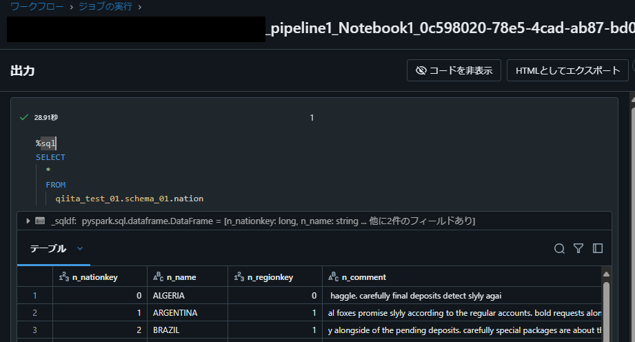This screenshot has height=342, width=635.
Task: Click the SELECT keyword in the cell
Action: [50, 157]
